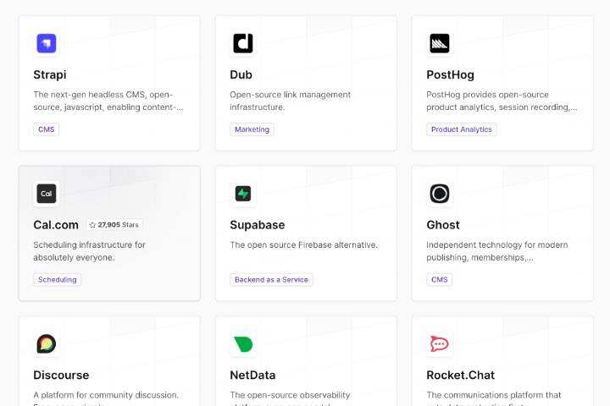The width and height of the screenshot is (610, 406).
Task: Open the Rocket.Chat project title link
Action: [460, 375]
